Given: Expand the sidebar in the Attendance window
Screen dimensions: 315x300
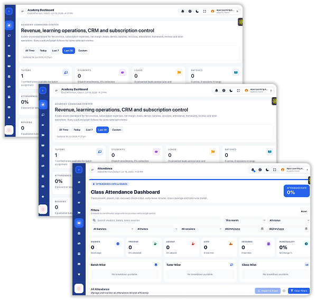Looking at the screenshot, I should [x=79, y=170].
